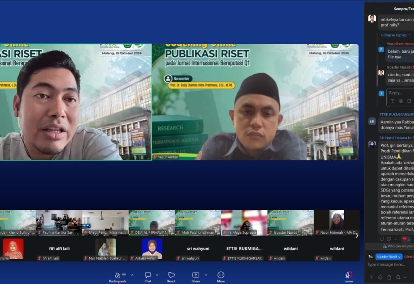Click the Siti Nurul Hasana sender name in chat
This screenshot has width=414, height=284.
(393, 138)
